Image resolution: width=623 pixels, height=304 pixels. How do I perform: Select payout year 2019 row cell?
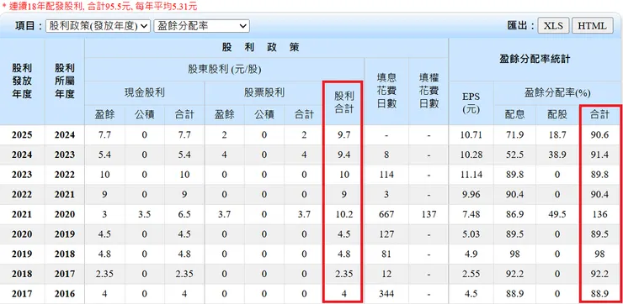pos(22,254)
